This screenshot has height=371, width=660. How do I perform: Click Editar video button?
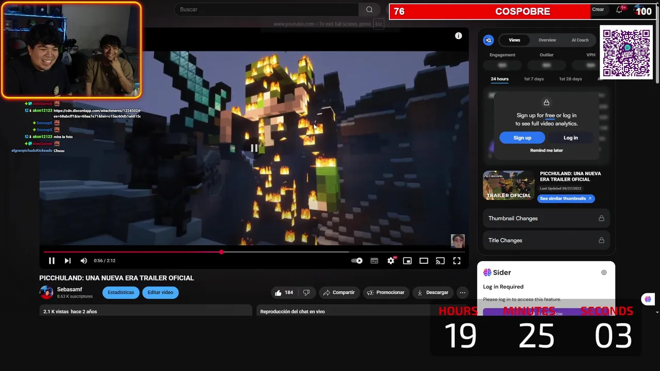click(160, 293)
